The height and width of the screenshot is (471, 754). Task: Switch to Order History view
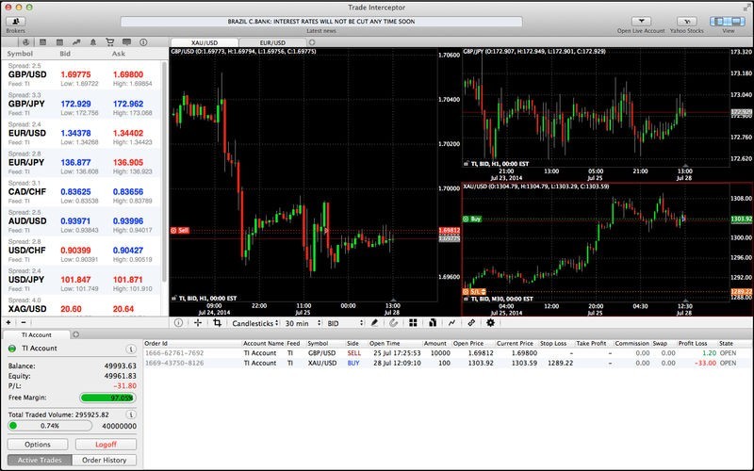tap(105, 460)
